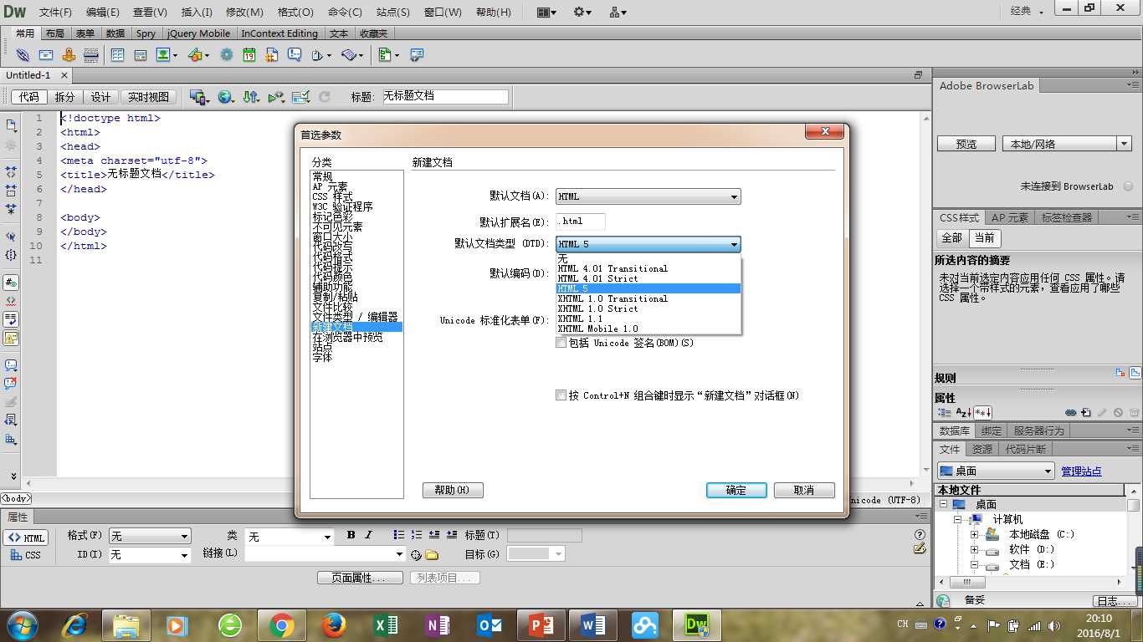Insert a table icon in toolbar
1143x642 pixels.
tap(117, 54)
